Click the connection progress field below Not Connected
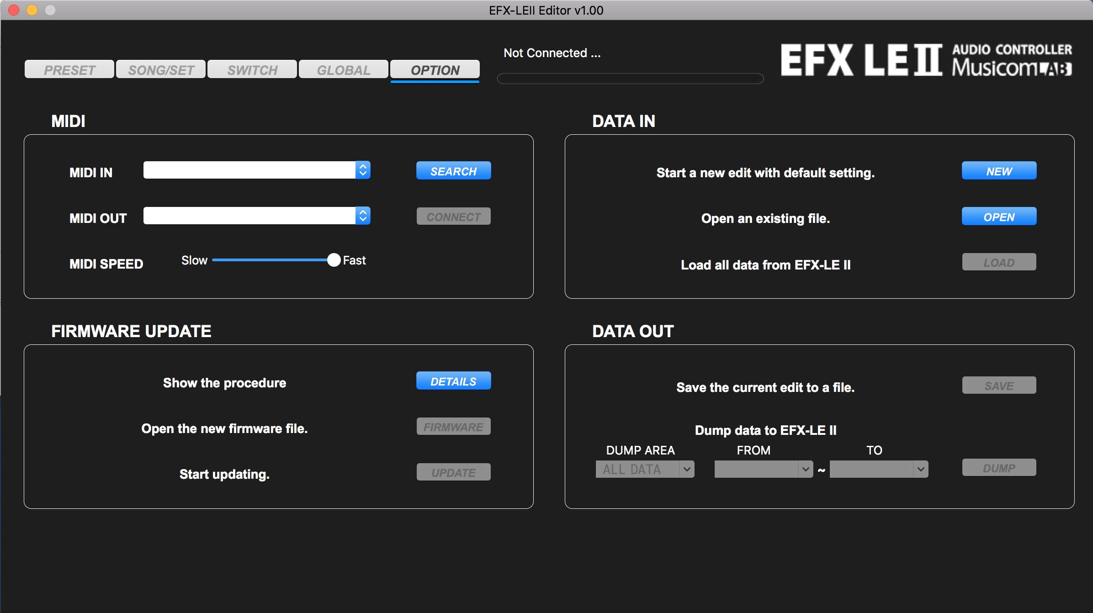 (x=630, y=79)
